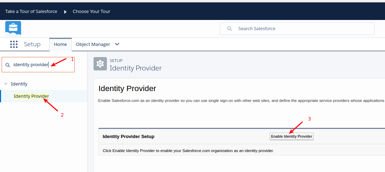Select the Choose Your Tour link
The height and width of the screenshot is (172, 385).
point(91,12)
